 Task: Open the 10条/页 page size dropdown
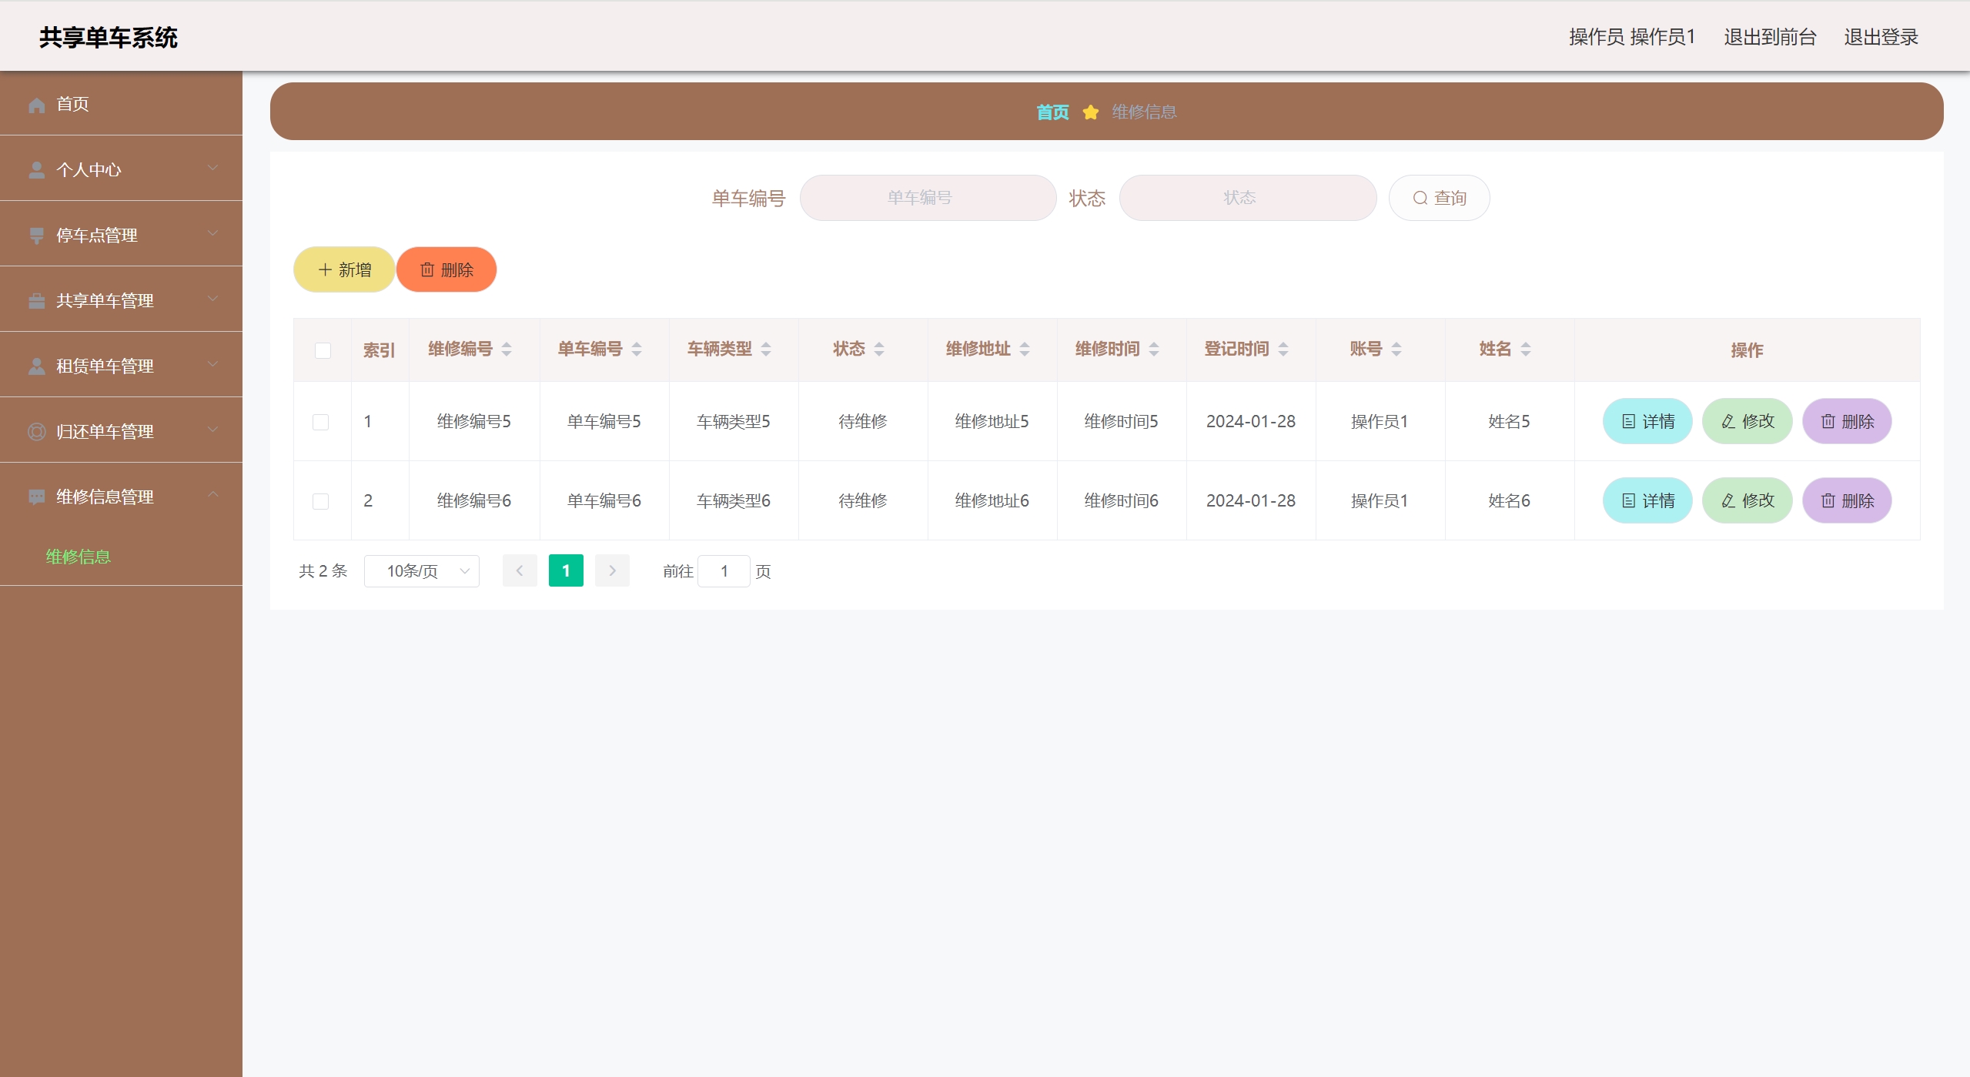(x=422, y=571)
